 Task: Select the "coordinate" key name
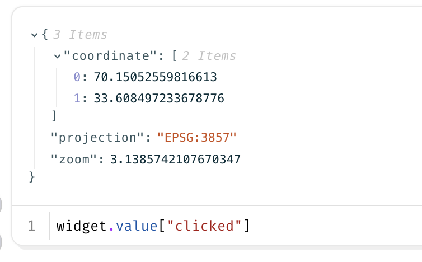[110, 56]
